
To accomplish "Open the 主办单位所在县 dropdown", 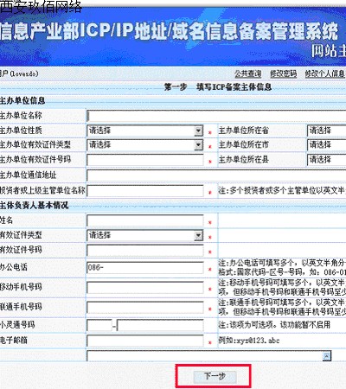I will pyautogui.click(x=327, y=159).
